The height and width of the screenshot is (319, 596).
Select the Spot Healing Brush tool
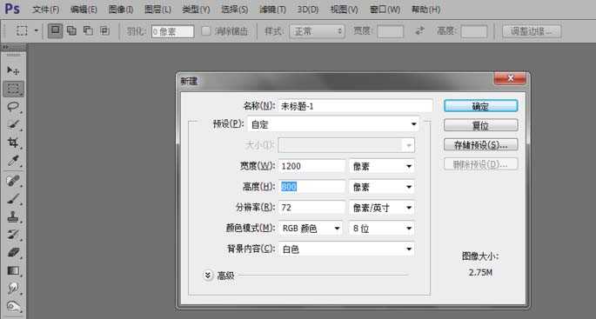[13, 181]
